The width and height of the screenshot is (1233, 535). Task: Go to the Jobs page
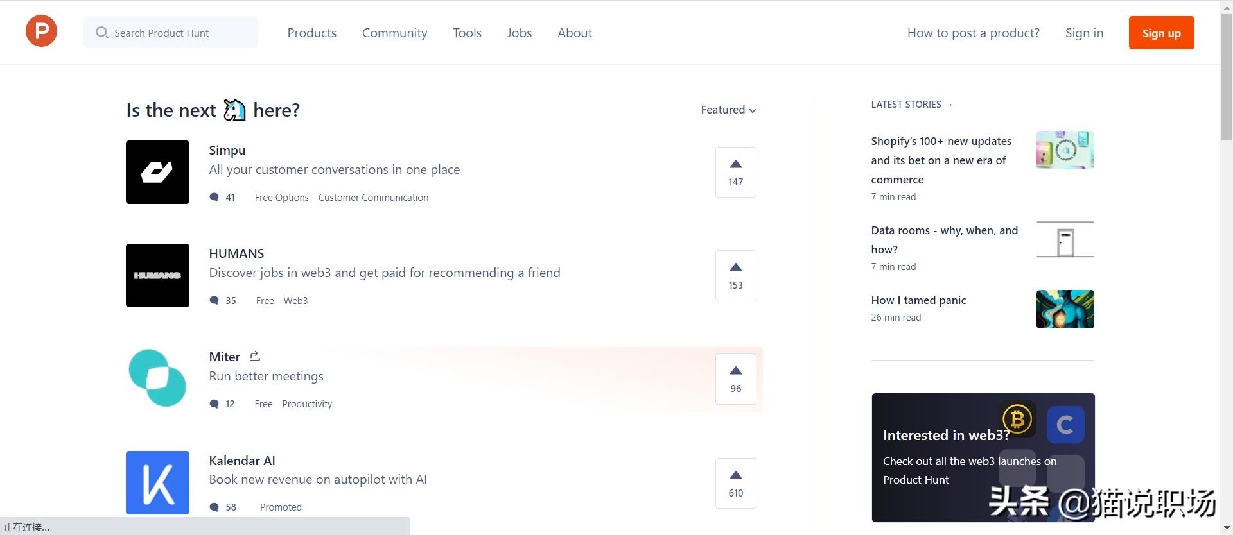coord(519,33)
